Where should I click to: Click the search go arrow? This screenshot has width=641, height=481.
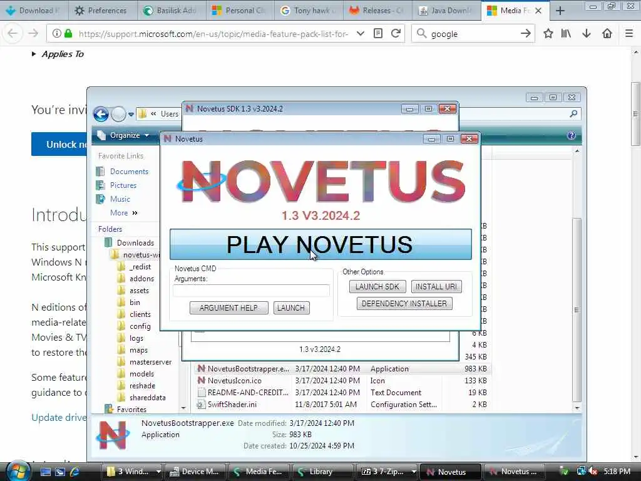pos(526,34)
